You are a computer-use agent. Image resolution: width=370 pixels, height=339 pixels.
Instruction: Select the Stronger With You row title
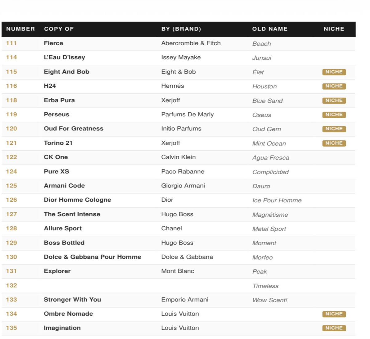click(72, 300)
